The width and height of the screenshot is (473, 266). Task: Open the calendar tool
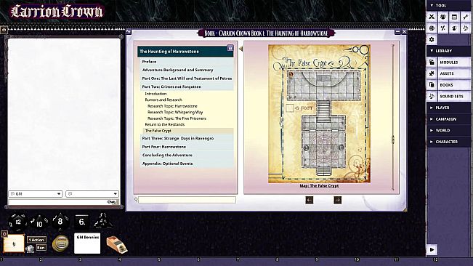[454, 17]
